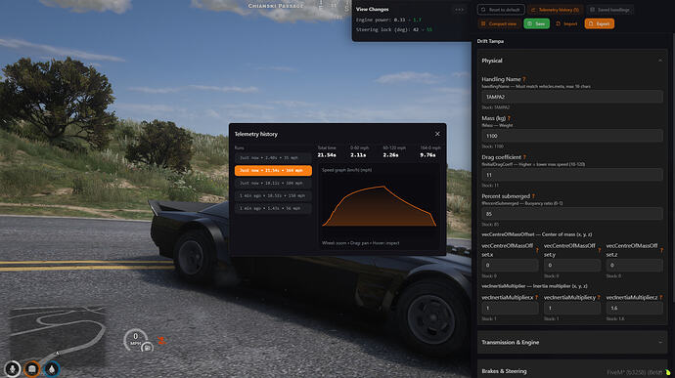Click the Total time 21.54s value
675x378 pixels.
[327, 154]
